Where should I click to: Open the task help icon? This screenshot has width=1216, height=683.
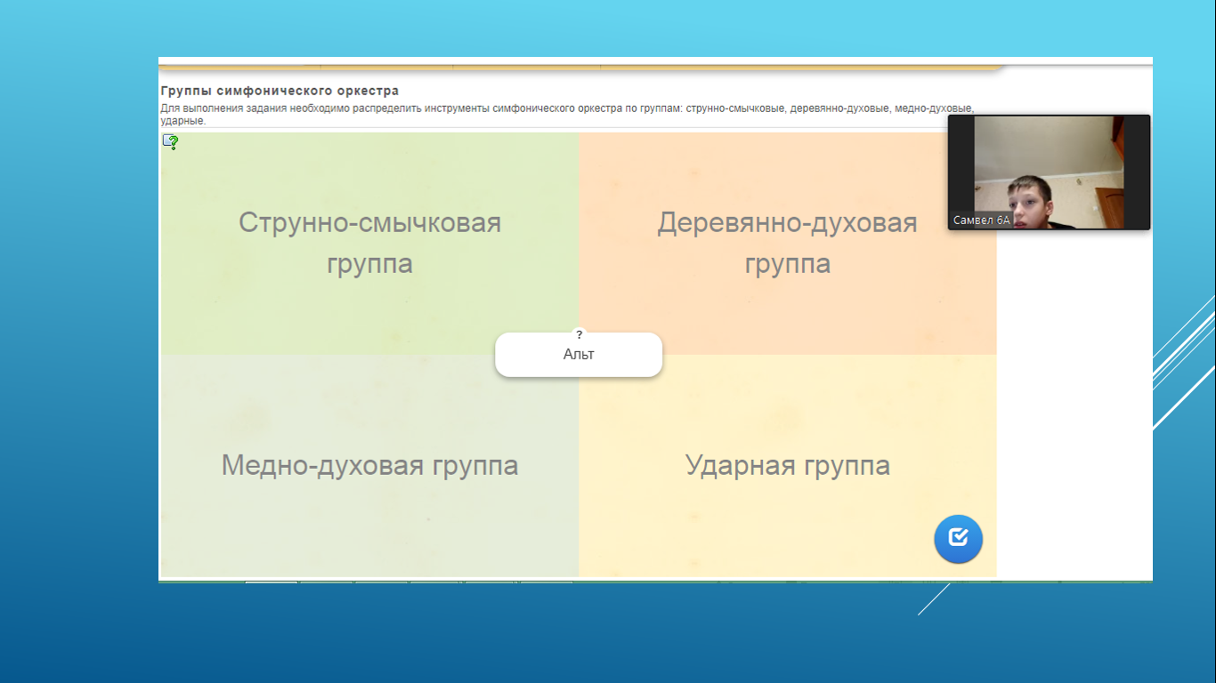click(170, 142)
